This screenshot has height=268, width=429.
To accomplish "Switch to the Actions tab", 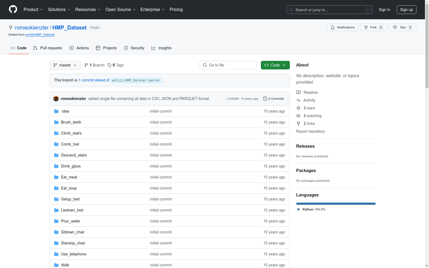I will [79, 48].
